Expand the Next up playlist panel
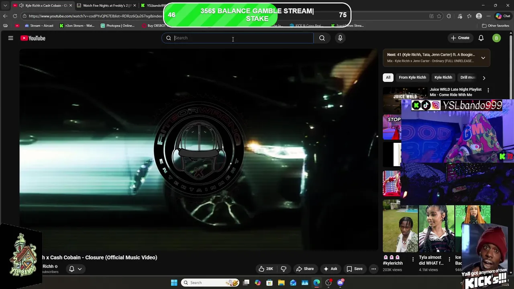This screenshot has width=514, height=289. (483, 58)
